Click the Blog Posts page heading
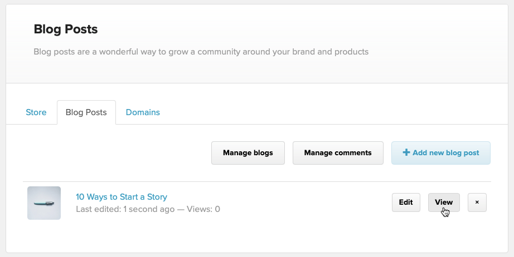 (x=66, y=29)
